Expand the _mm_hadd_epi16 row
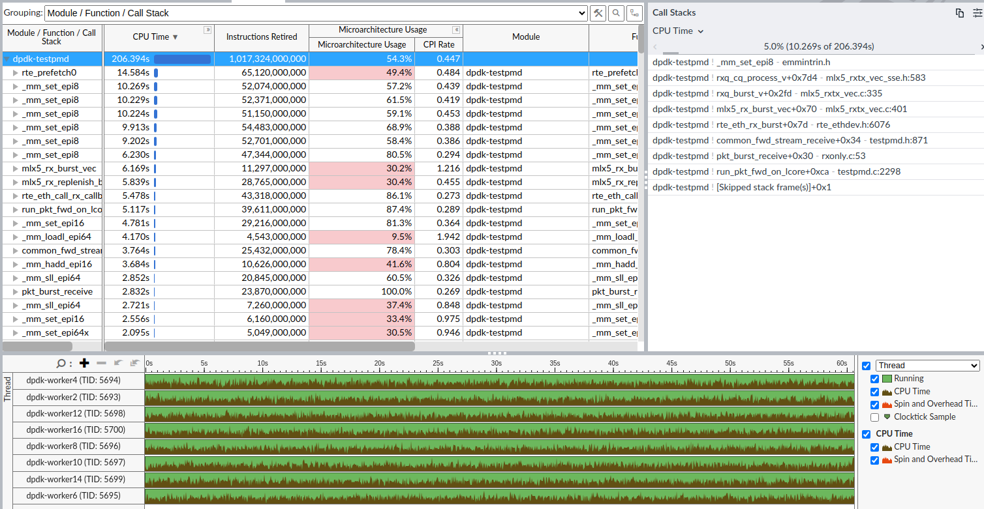The image size is (984, 509). [16, 264]
